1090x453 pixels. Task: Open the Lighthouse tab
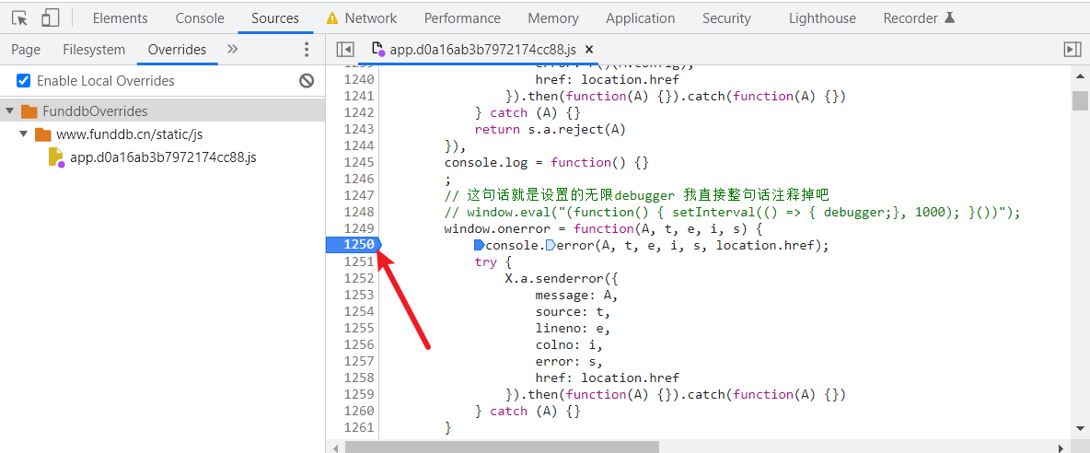(x=822, y=18)
